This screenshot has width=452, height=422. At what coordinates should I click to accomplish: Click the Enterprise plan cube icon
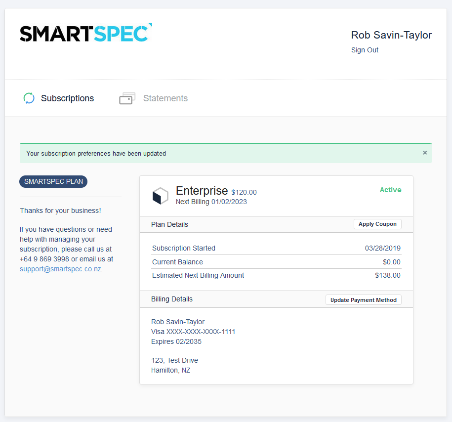click(x=160, y=196)
